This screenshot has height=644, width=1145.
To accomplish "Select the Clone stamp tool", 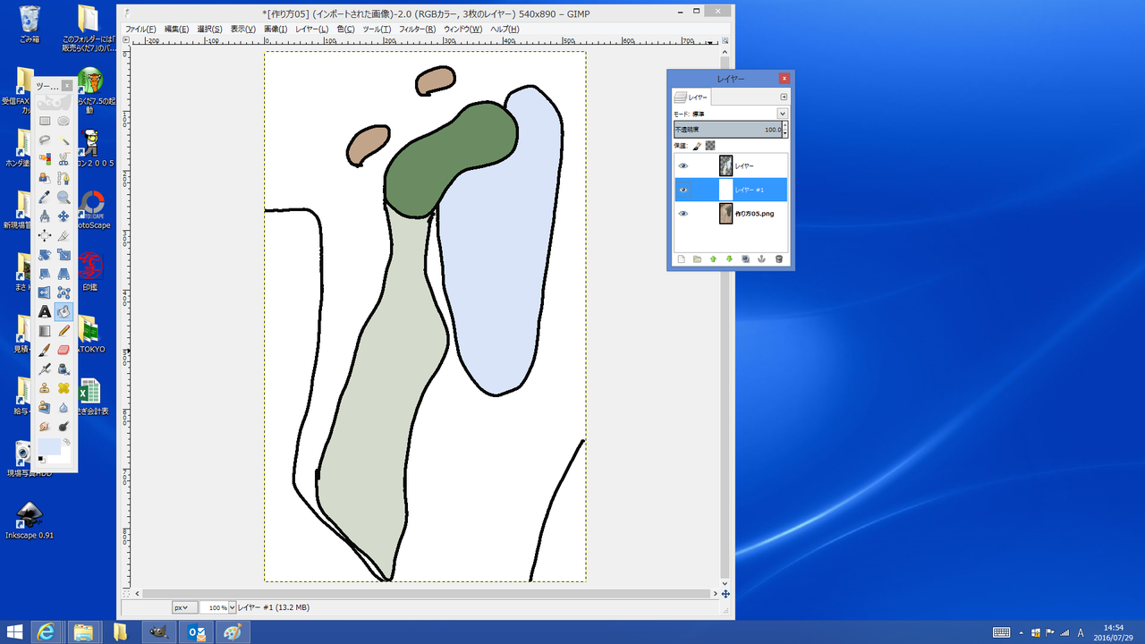I will [x=45, y=388].
